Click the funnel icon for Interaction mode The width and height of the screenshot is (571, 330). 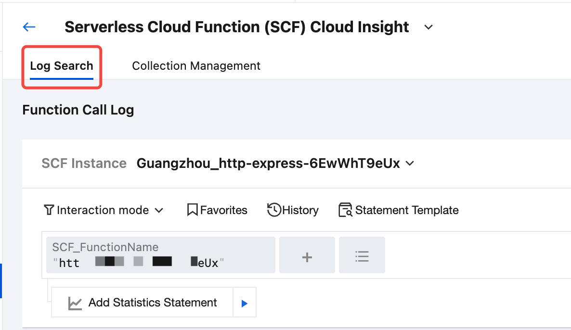[x=49, y=210]
